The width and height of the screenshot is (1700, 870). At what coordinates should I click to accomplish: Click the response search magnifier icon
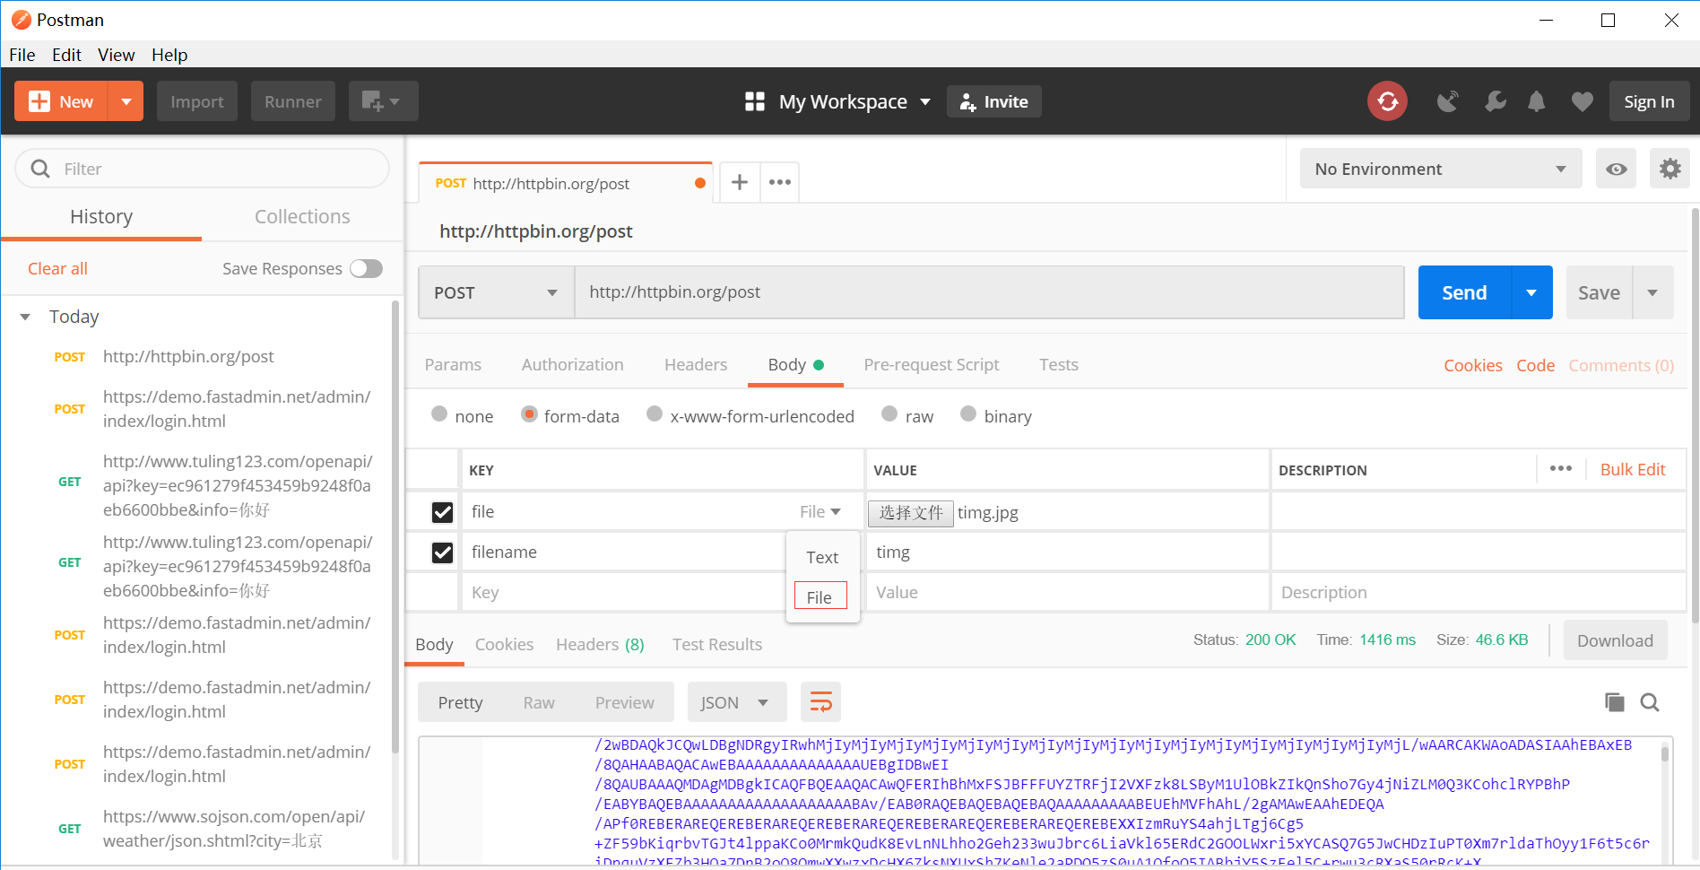click(1649, 702)
